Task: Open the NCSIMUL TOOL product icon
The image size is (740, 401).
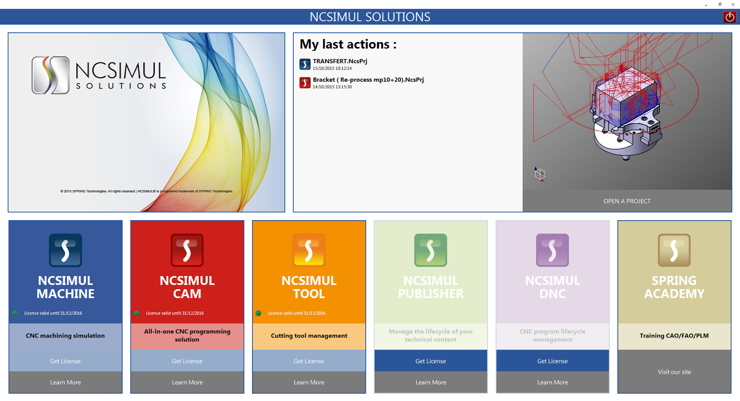Action: pos(309,250)
